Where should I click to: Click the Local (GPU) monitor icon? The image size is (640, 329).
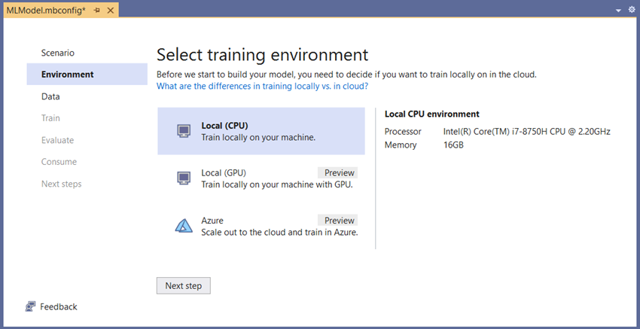(x=184, y=178)
